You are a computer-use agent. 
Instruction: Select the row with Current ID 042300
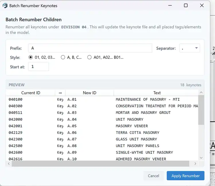pos(102,139)
